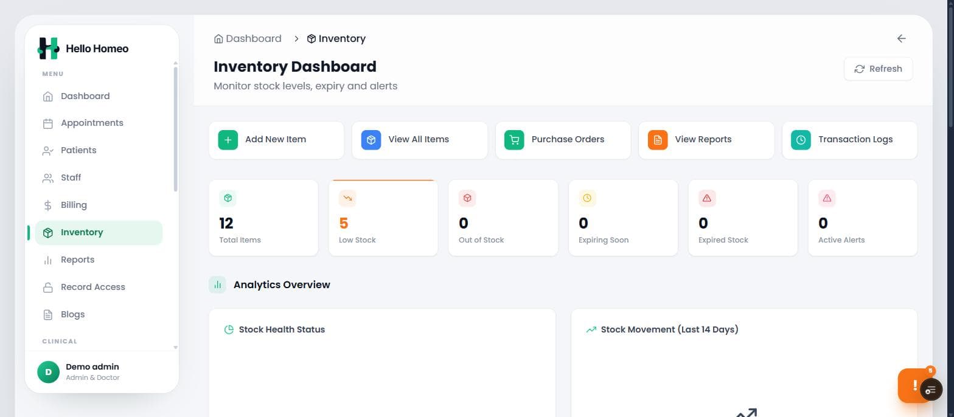Click the Stock Movement trend-line icon
The image size is (954, 417).
[591, 330]
